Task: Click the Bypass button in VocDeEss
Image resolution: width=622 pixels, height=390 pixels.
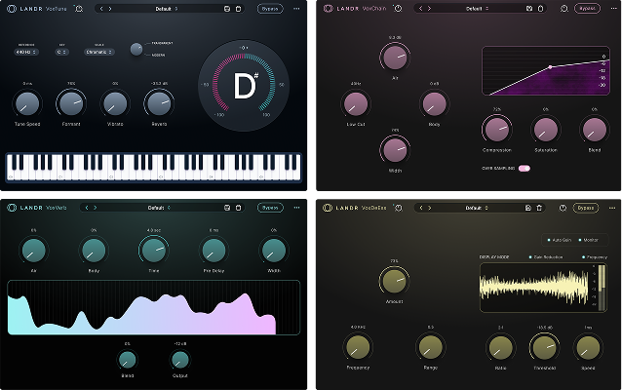Action: click(586, 208)
